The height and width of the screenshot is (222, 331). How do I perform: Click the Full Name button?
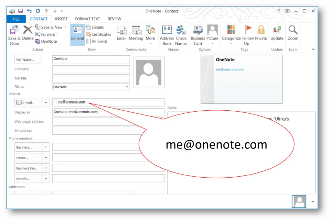pos(28,59)
